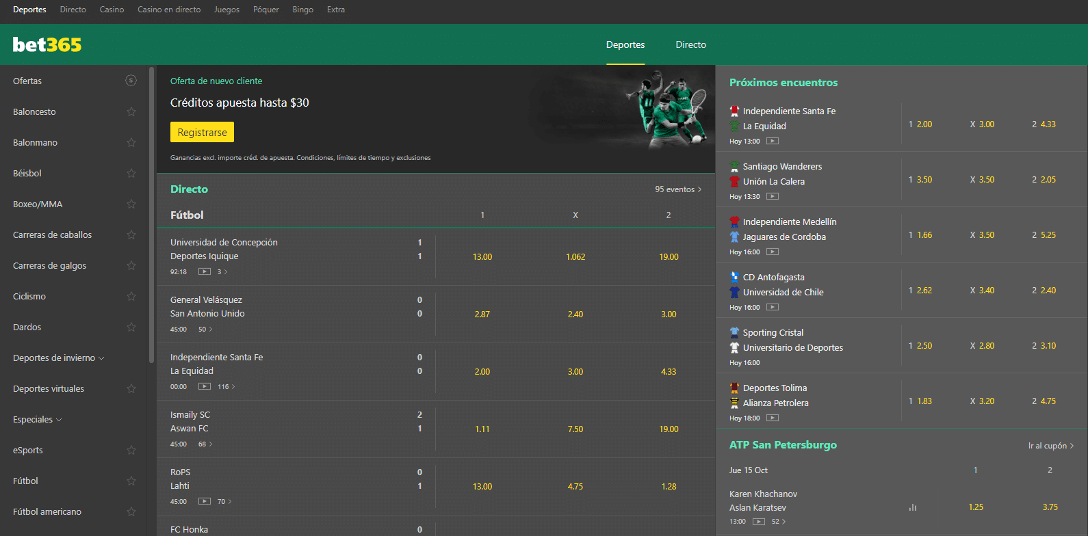
Task: Pick Lahti away win odds 1.28
Action: (669, 487)
